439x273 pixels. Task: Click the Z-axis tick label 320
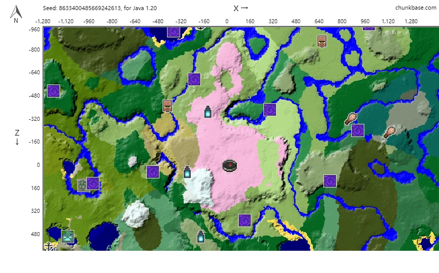(35, 211)
